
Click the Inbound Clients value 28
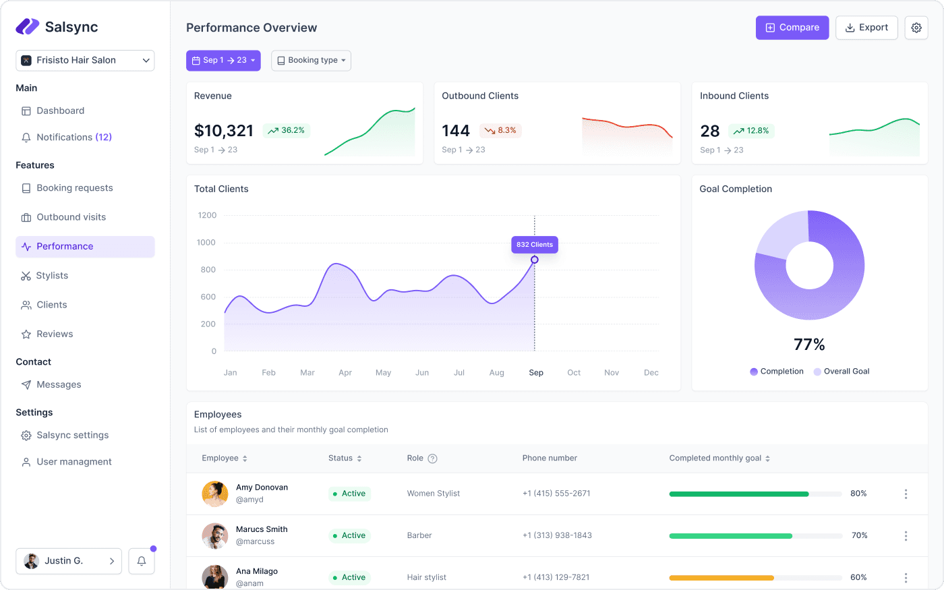pyautogui.click(x=710, y=131)
